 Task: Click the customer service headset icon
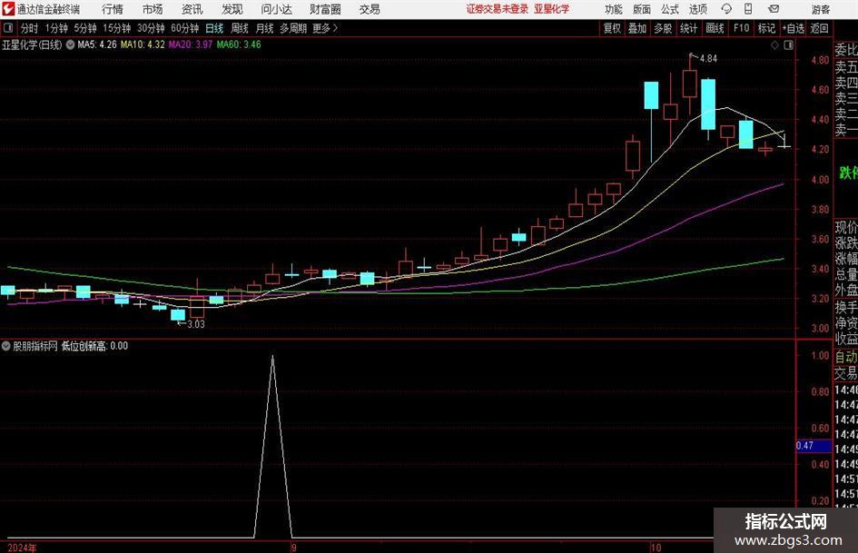(x=726, y=9)
